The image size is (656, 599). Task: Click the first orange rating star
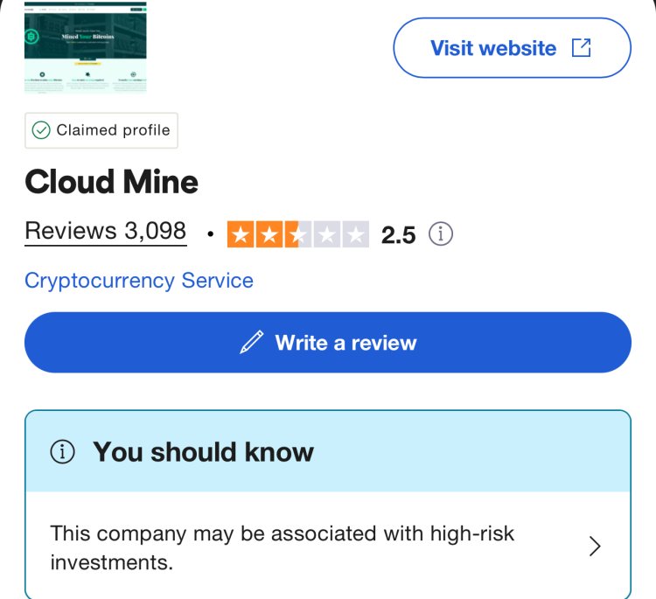(241, 234)
